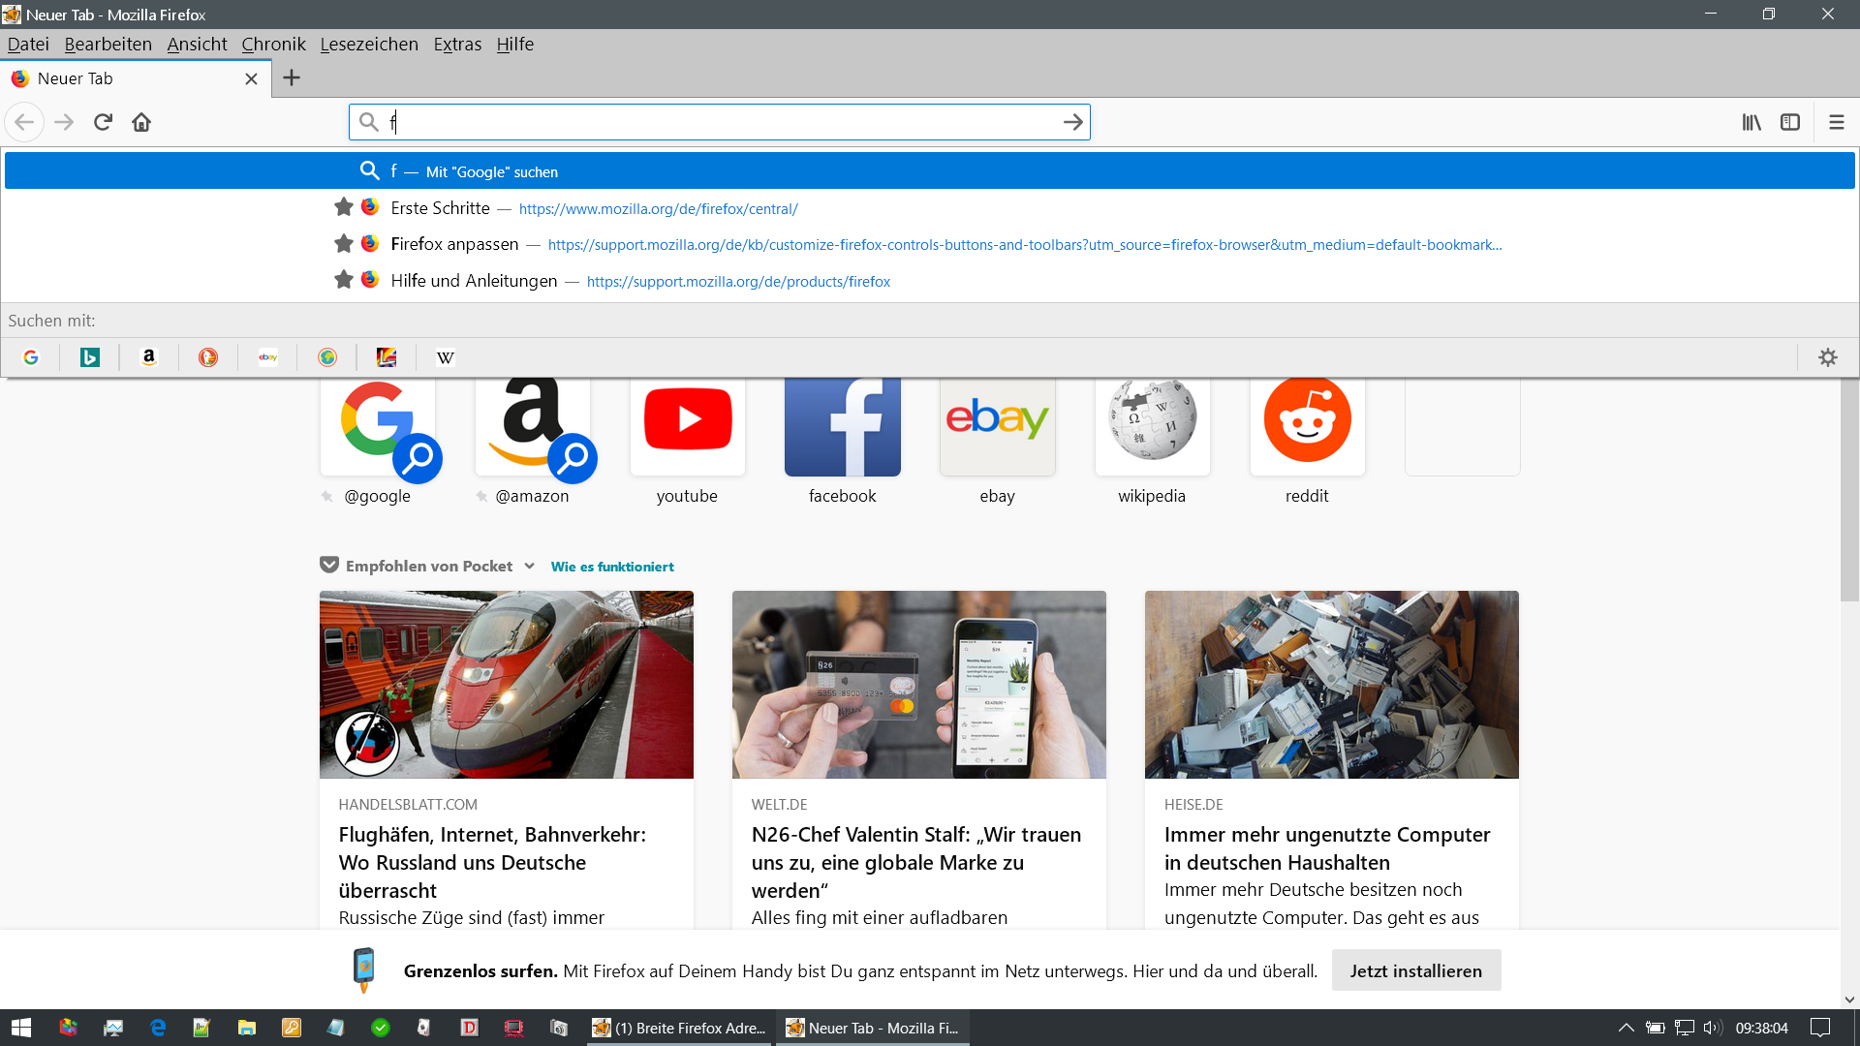Open Wie es funktioniert link

612,567
